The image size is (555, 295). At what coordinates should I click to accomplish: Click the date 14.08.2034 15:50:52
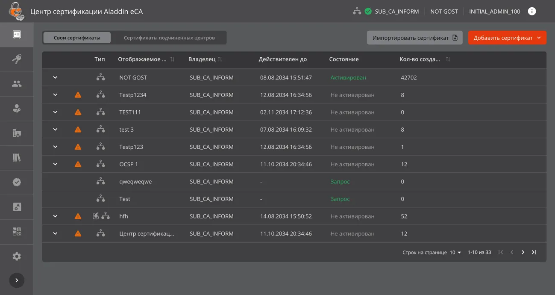click(x=286, y=216)
